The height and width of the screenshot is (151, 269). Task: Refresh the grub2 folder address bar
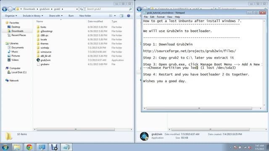point(82,9)
